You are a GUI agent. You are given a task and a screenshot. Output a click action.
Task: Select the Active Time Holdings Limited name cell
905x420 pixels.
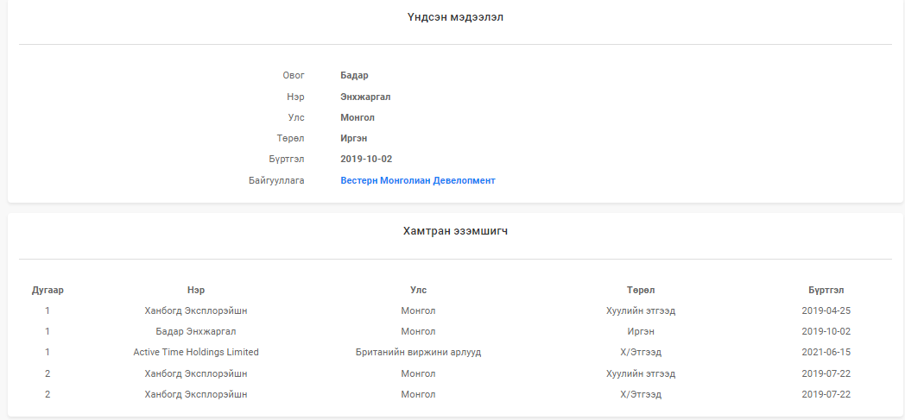pyautogui.click(x=196, y=352)
